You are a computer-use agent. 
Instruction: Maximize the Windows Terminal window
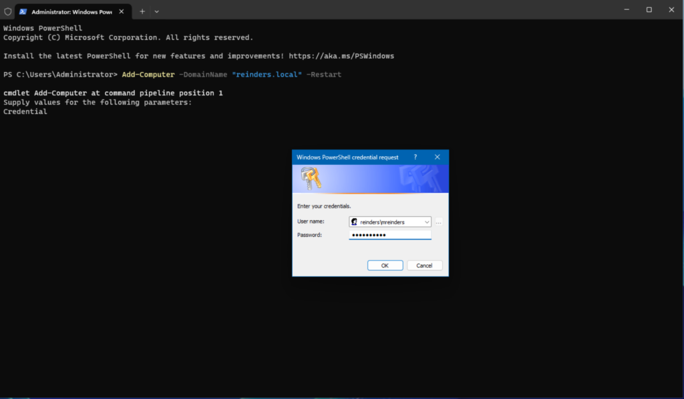pos(649,9)
